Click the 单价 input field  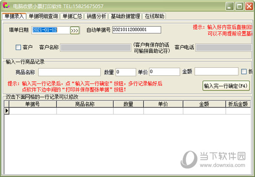pyautogui.click(x=164, y=71)
